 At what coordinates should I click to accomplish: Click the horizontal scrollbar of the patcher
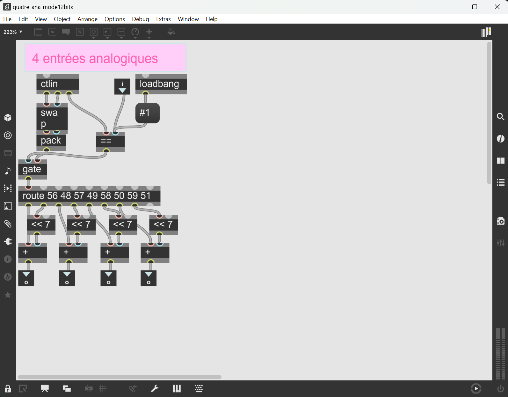pos(120,377)
